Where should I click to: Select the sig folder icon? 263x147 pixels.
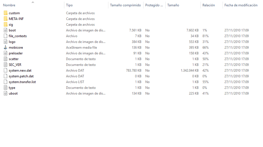pyautogui.click(x=6, y=24)
